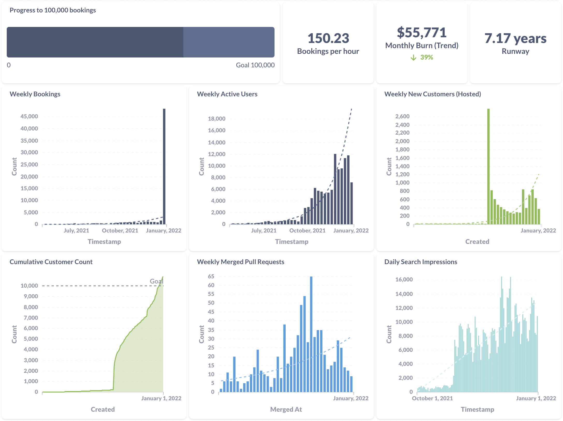The height and width of the screenshot is (421, 563).
Task: Click the tallest bar in Weekly Bookings chart
Action: pos(164,166)
